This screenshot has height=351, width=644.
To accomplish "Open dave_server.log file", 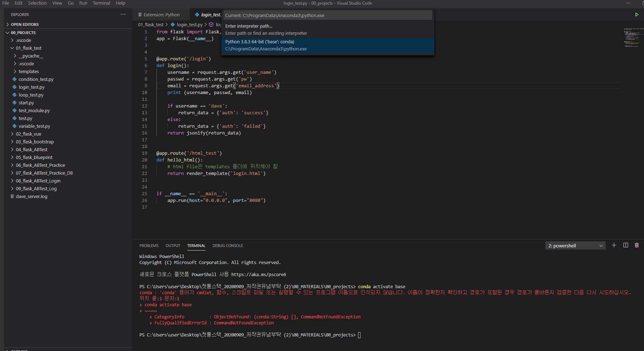I will 31,196.
